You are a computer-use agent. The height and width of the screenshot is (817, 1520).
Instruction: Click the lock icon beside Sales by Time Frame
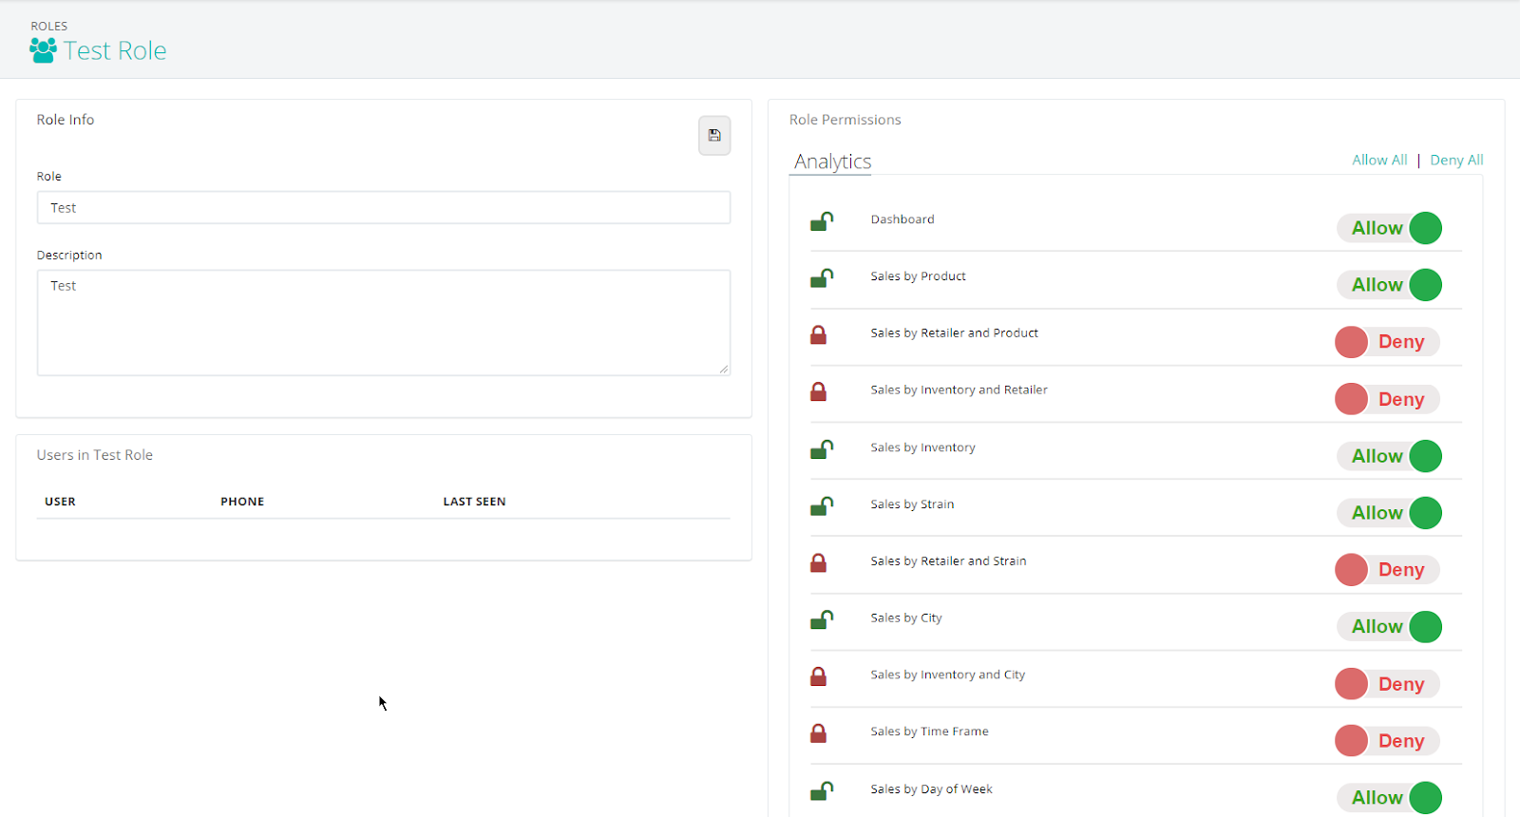(818, 733)
